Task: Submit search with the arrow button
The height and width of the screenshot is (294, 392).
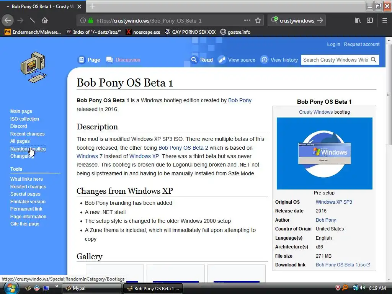Action: point(320,21)
